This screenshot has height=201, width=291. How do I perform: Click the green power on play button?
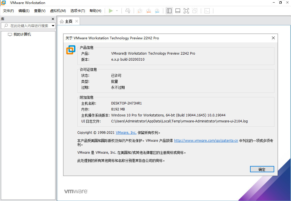pyautogui.click(x=111, y=11)
